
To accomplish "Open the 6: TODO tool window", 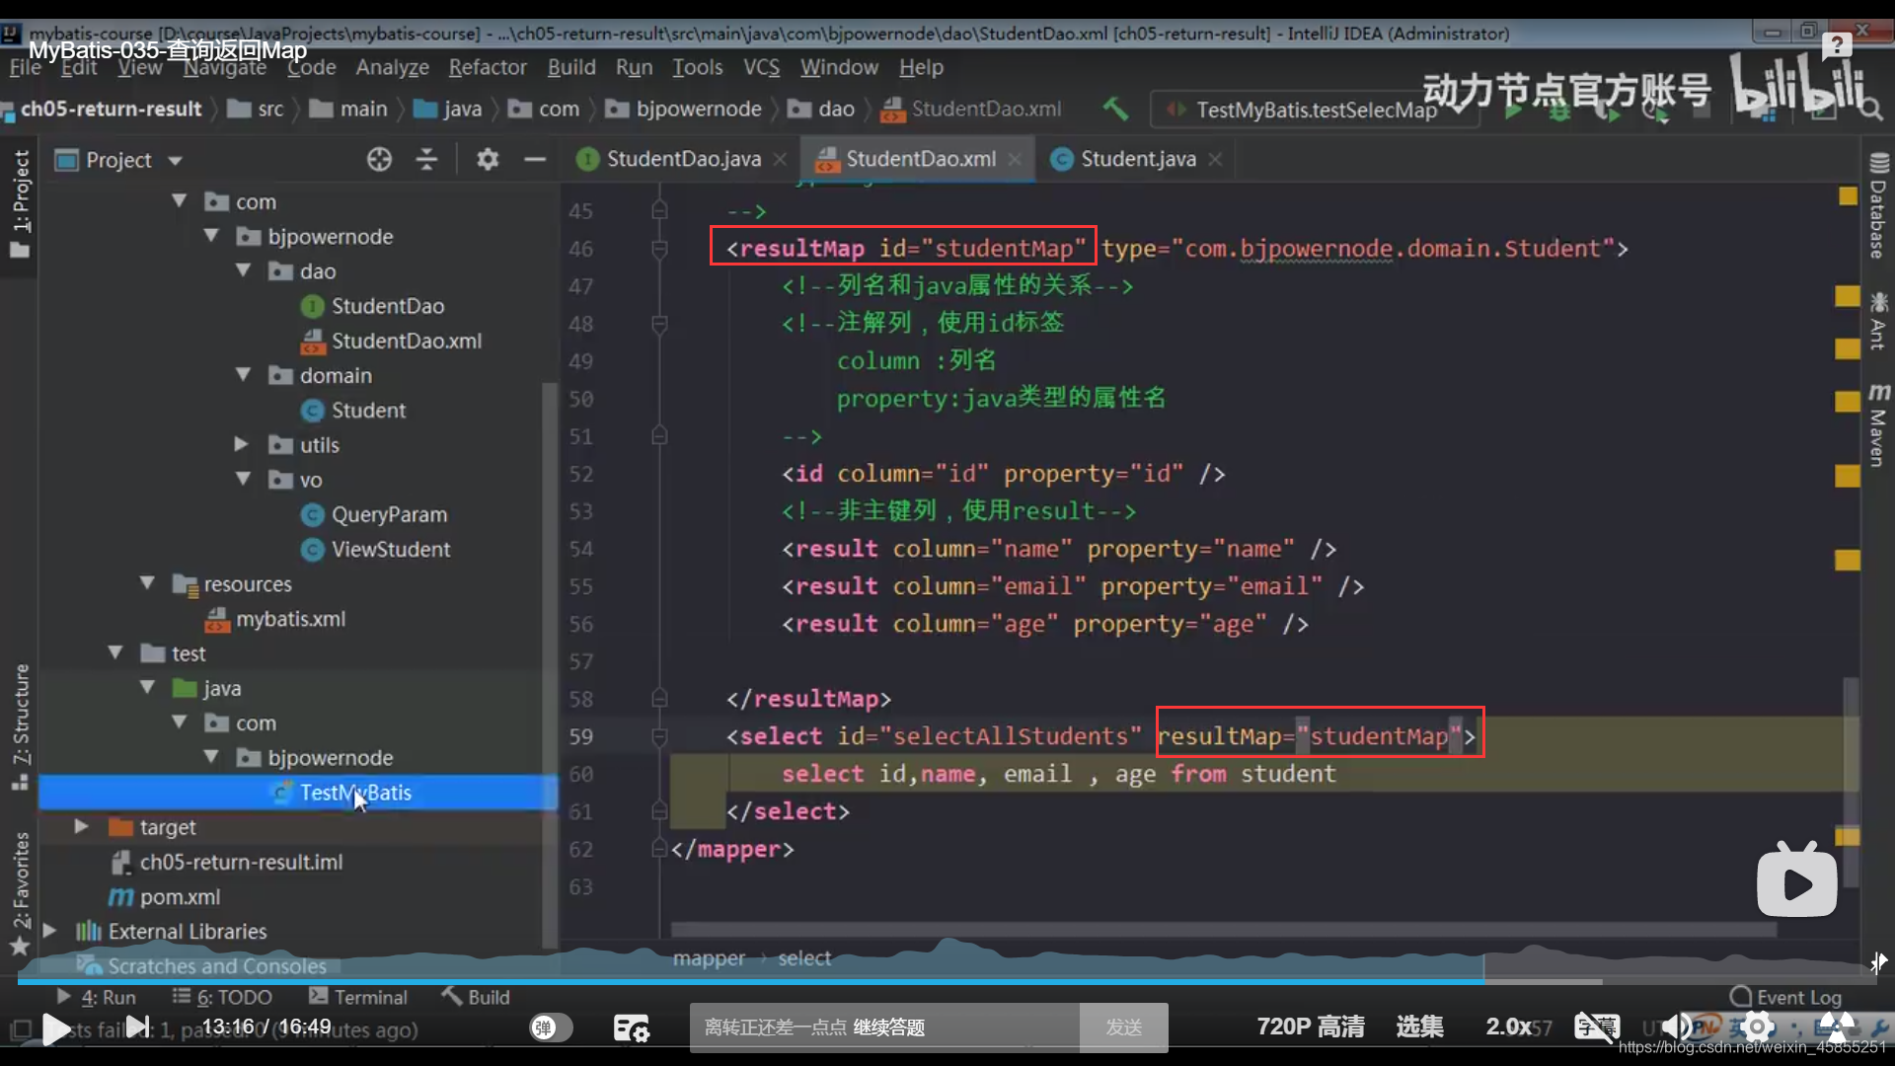I will [x=223, y=997].
